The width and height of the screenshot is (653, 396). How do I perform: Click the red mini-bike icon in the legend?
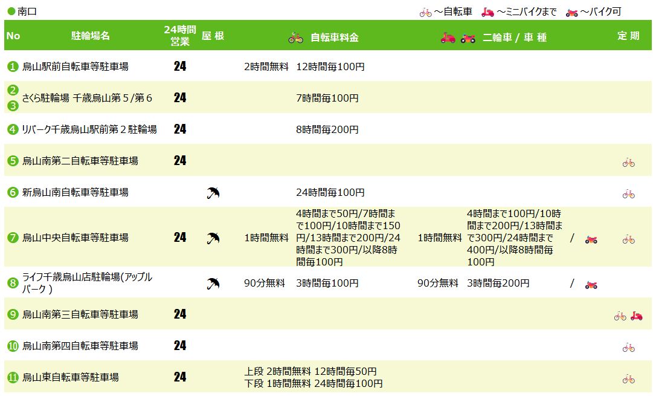(487, 12)
